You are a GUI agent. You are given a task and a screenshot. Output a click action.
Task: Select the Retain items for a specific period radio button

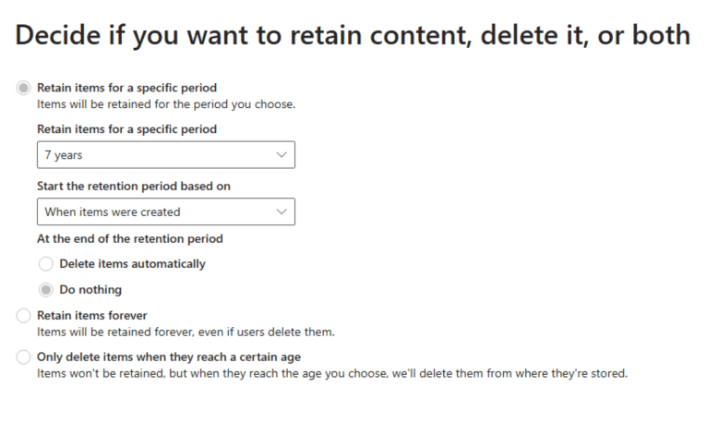click(x=24, y=88)
